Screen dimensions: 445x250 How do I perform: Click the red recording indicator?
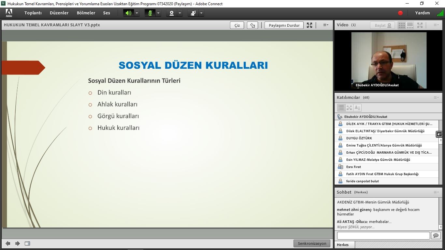click(x=400, y=13)
